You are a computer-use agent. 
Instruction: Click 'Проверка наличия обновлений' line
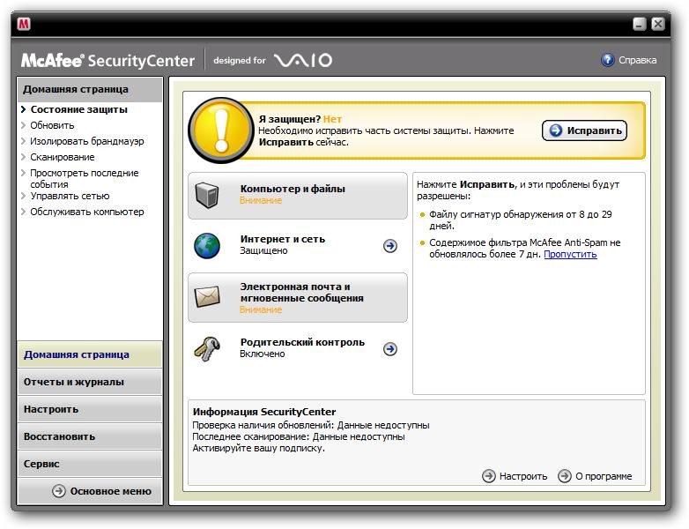click(x=311, y=425)
